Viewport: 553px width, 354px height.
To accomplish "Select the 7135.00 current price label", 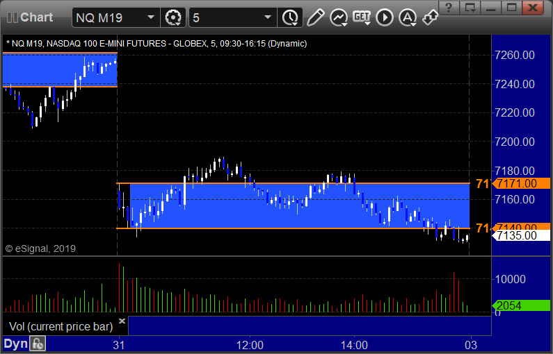I will coord(521,235).
